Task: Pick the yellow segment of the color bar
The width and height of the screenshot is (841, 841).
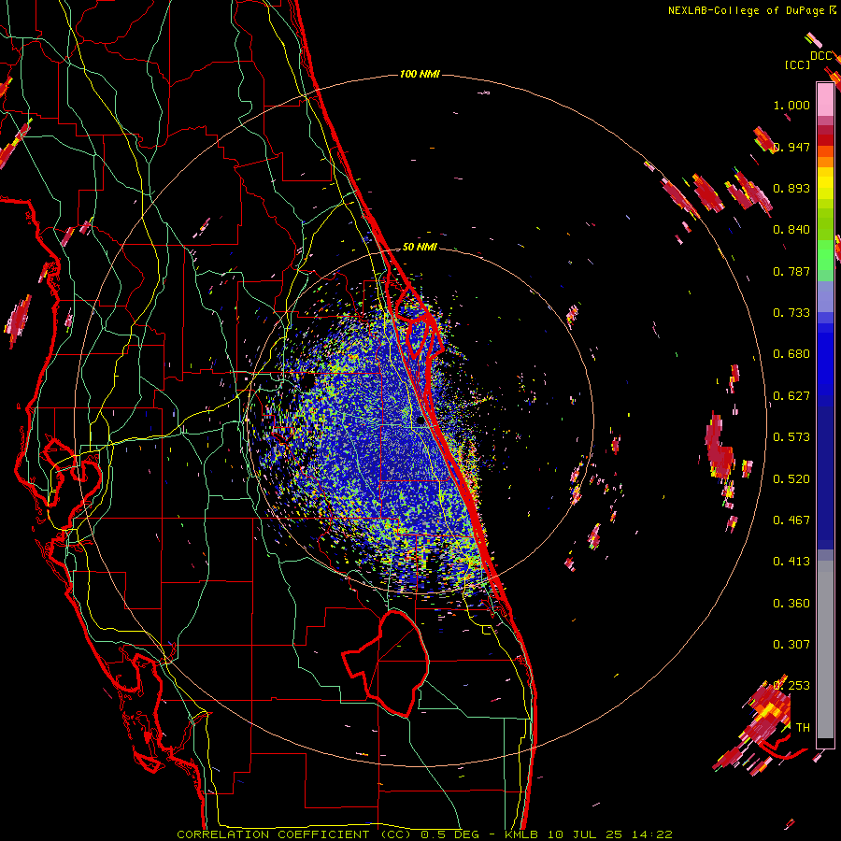Action: click(x=825, y=186)
